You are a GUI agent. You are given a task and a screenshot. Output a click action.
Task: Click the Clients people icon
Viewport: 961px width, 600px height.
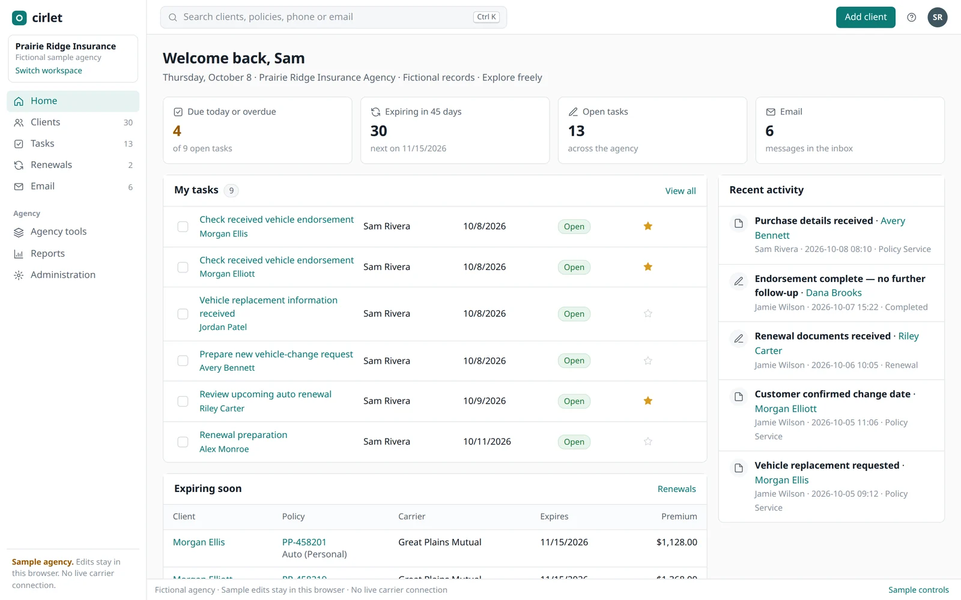[19, 122]
